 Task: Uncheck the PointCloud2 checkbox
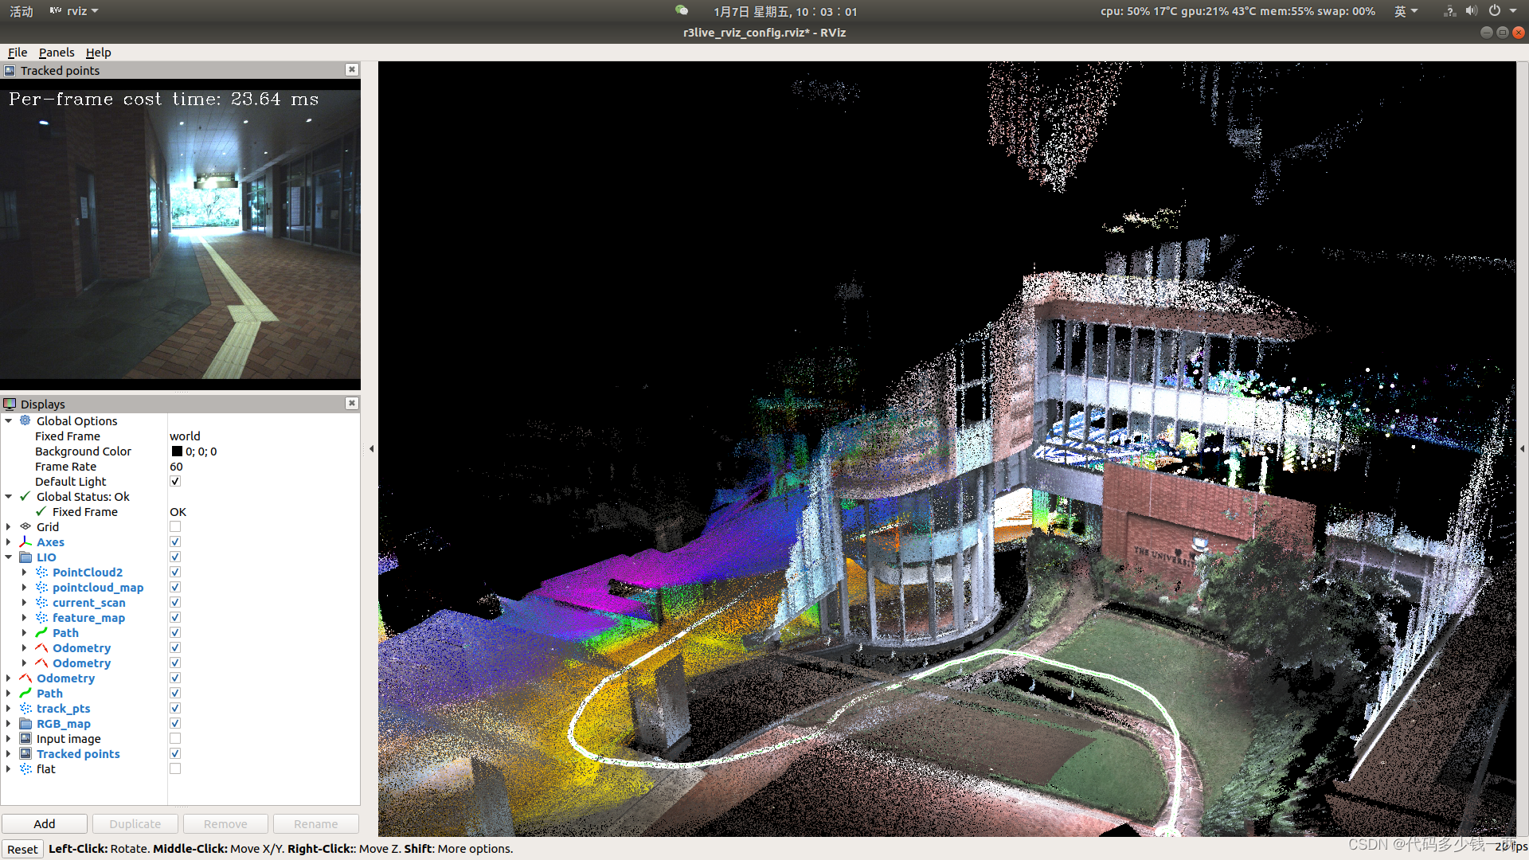(x=175, y=572)
